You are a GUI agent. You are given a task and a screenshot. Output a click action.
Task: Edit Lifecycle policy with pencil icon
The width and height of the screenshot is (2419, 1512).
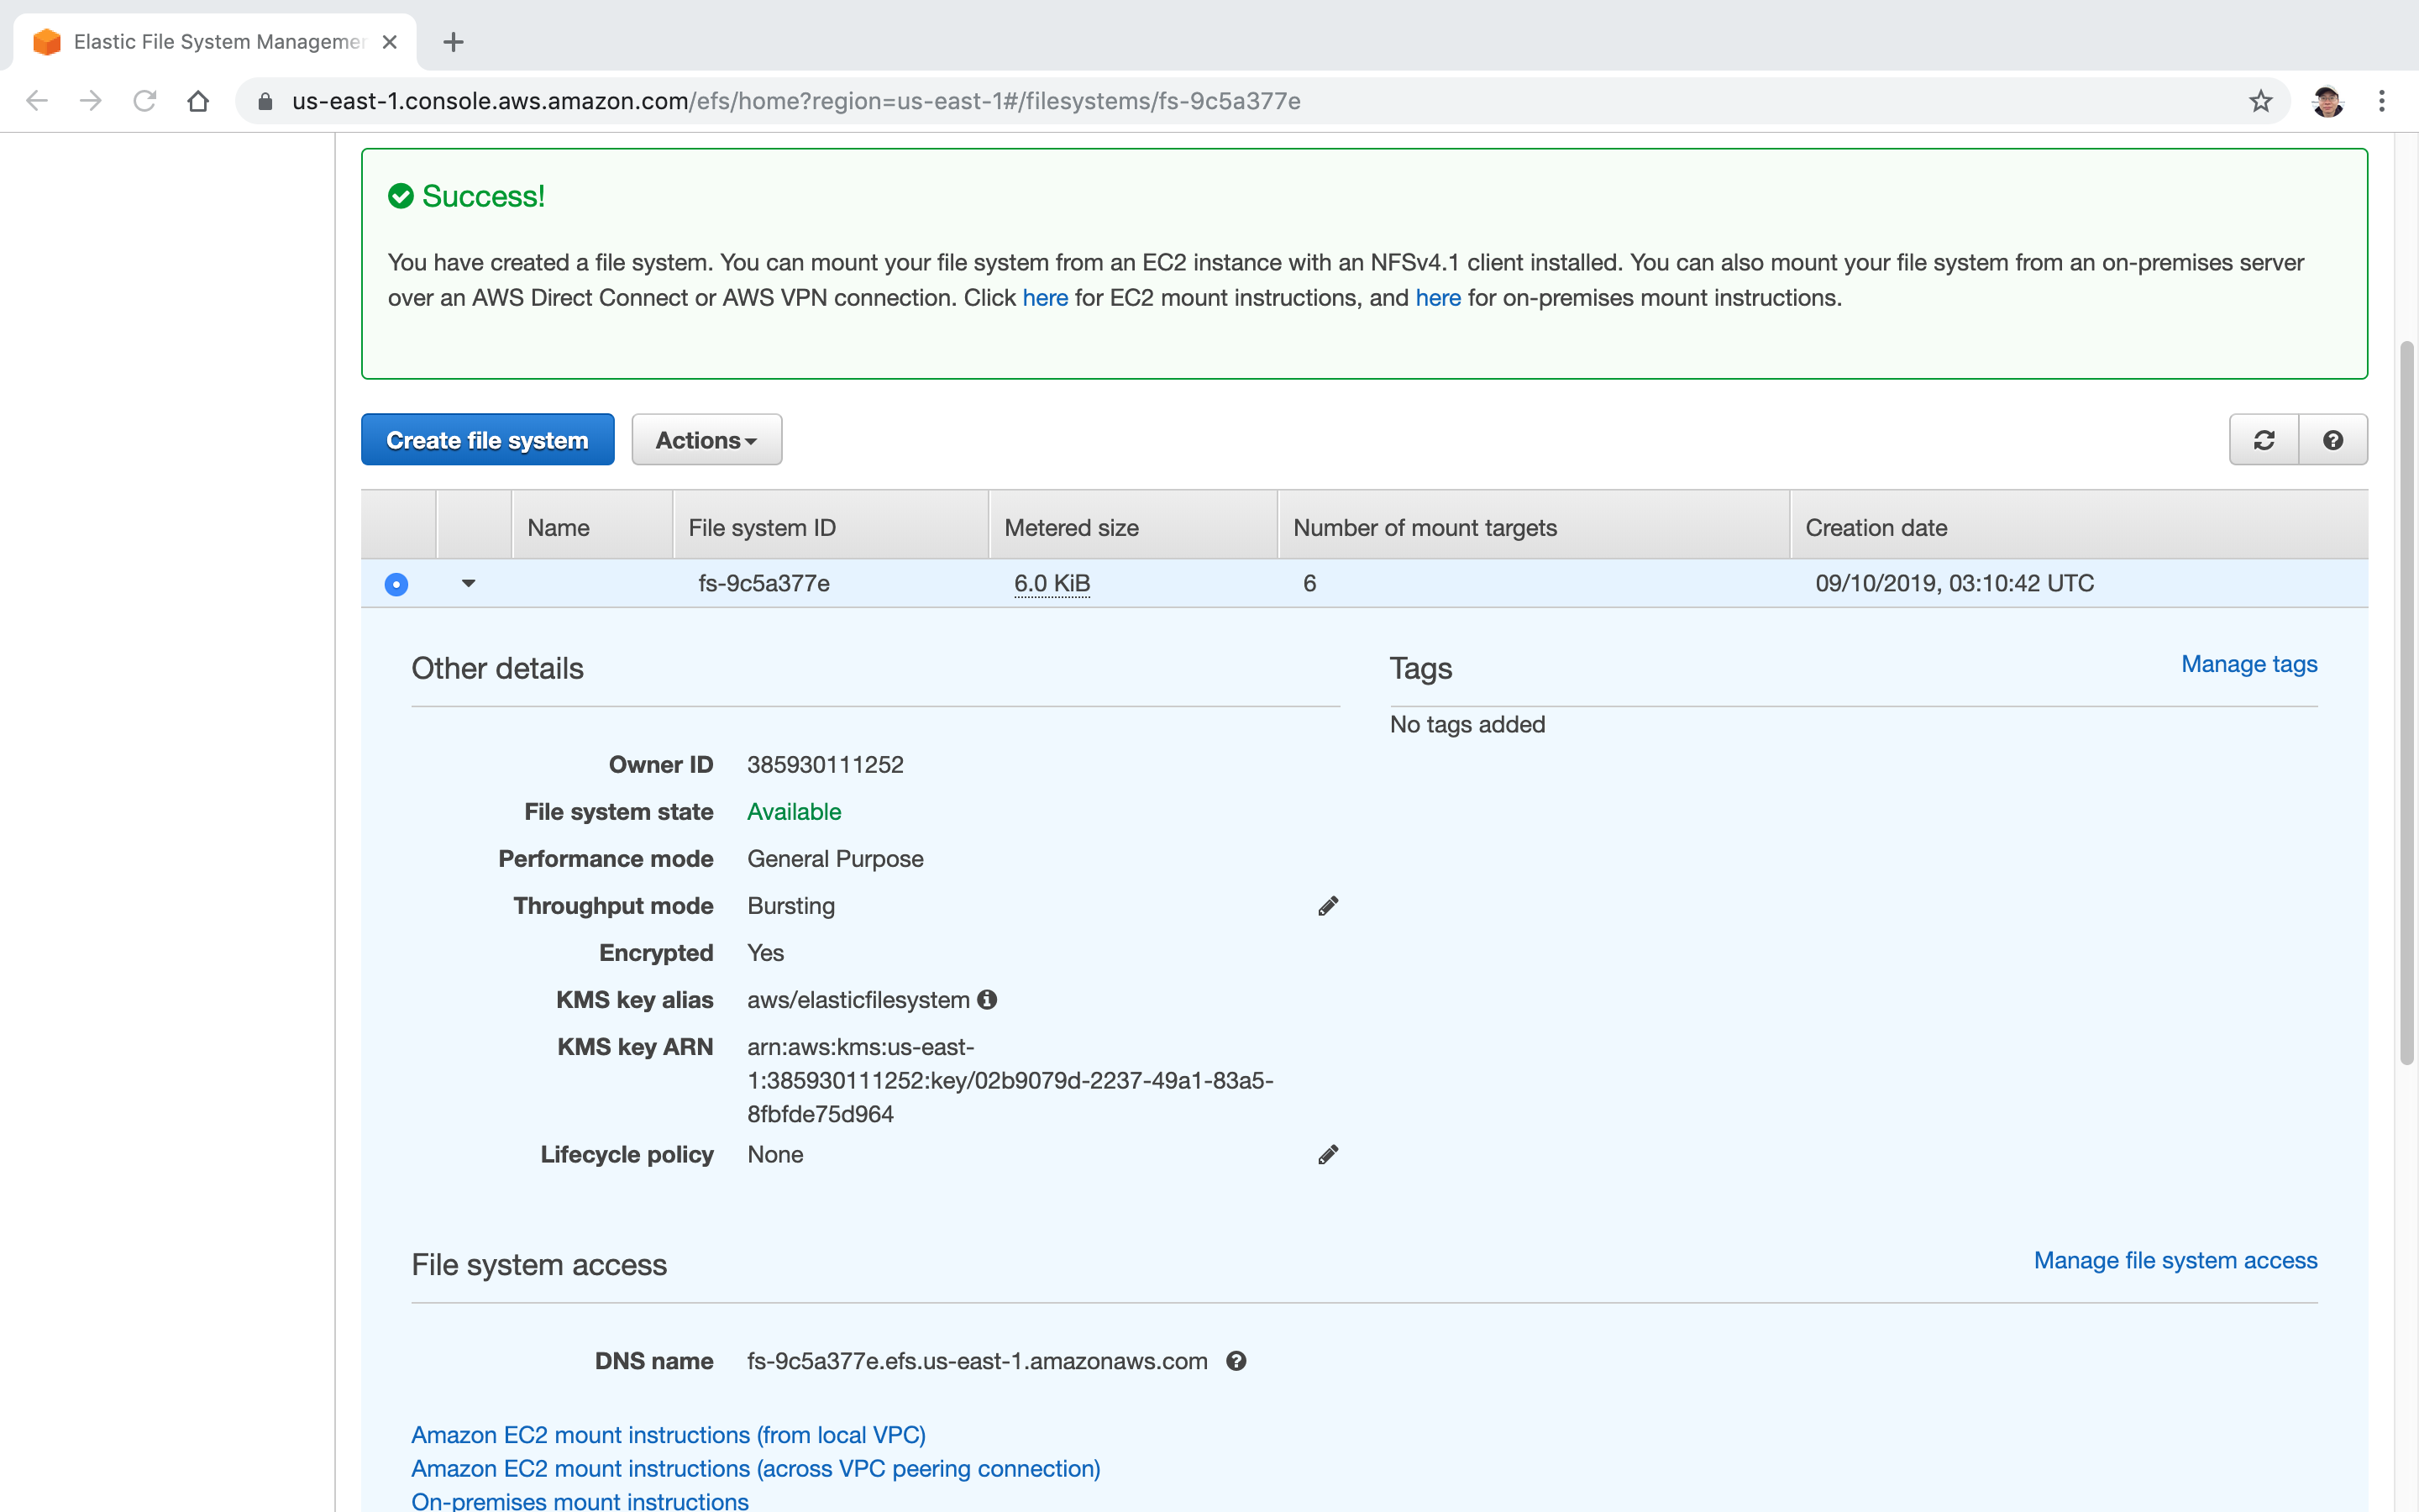point(1327,1155)
